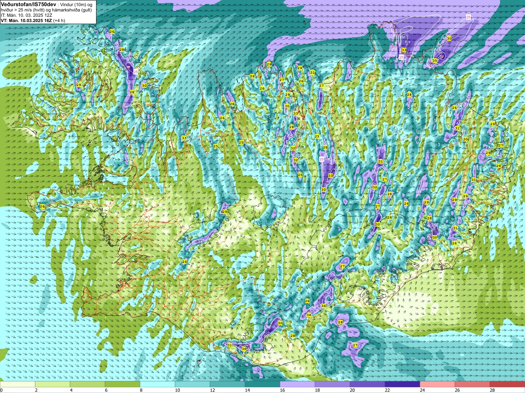Click legend scale number '20'
This screenshot has height=393, width=525.
tap(352, 390)
